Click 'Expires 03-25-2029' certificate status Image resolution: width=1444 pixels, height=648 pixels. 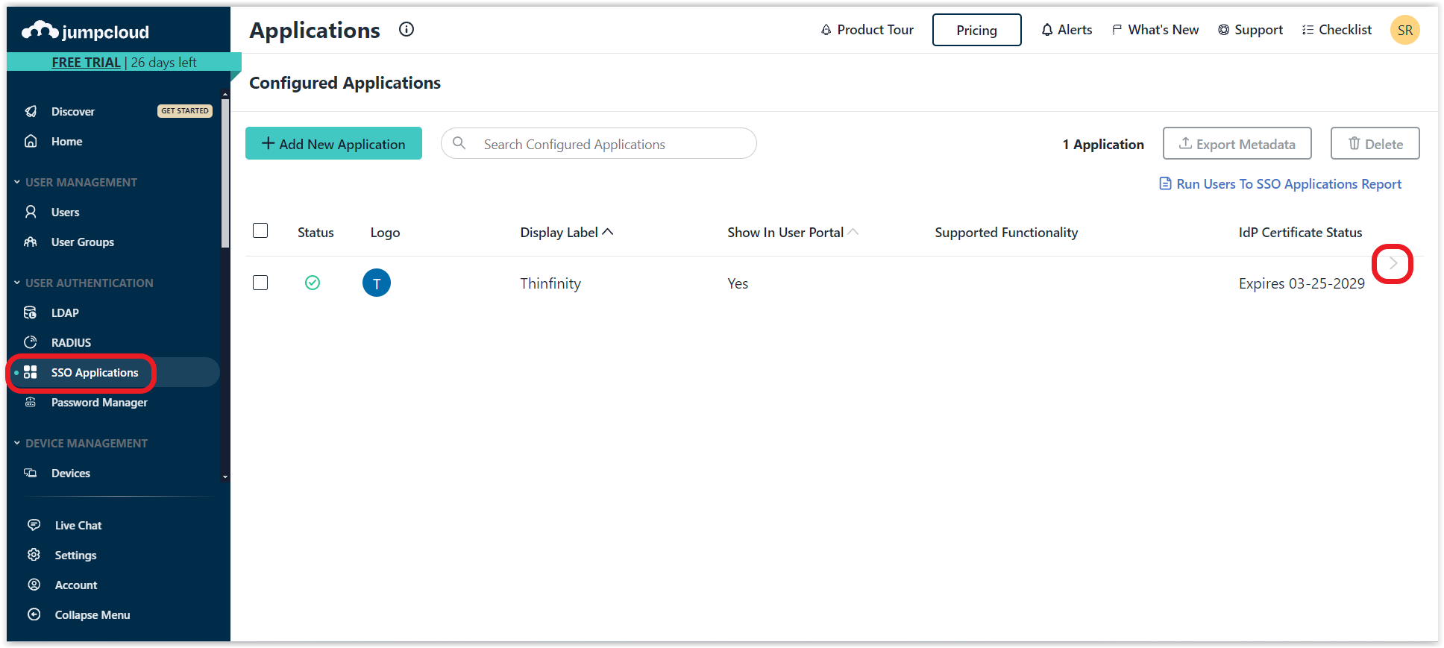(1302, 283)
